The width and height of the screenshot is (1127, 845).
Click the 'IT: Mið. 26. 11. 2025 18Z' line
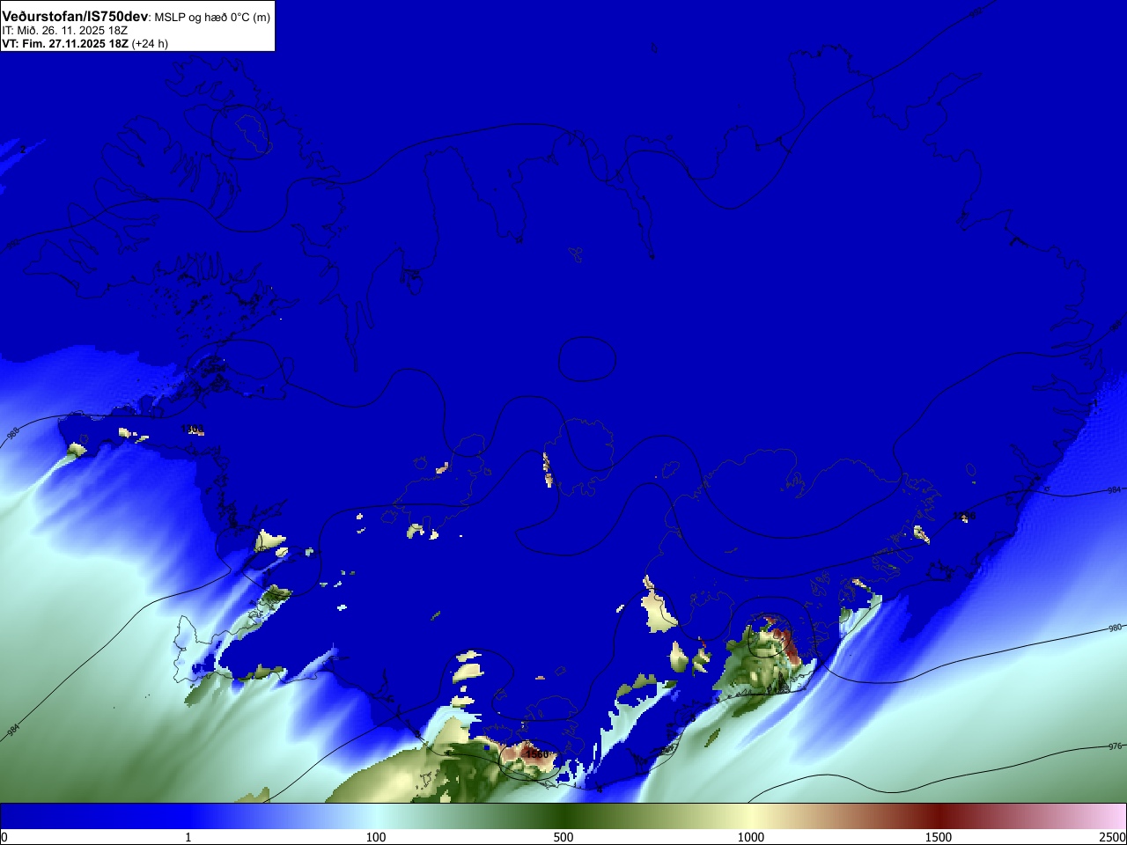pyautogui.click(x=64, y=31)
